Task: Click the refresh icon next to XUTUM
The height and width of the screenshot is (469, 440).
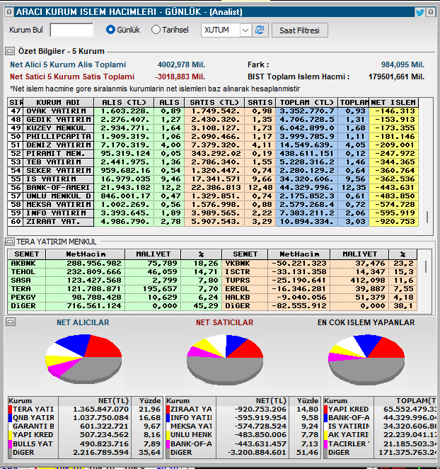Action: click(260, 30)
